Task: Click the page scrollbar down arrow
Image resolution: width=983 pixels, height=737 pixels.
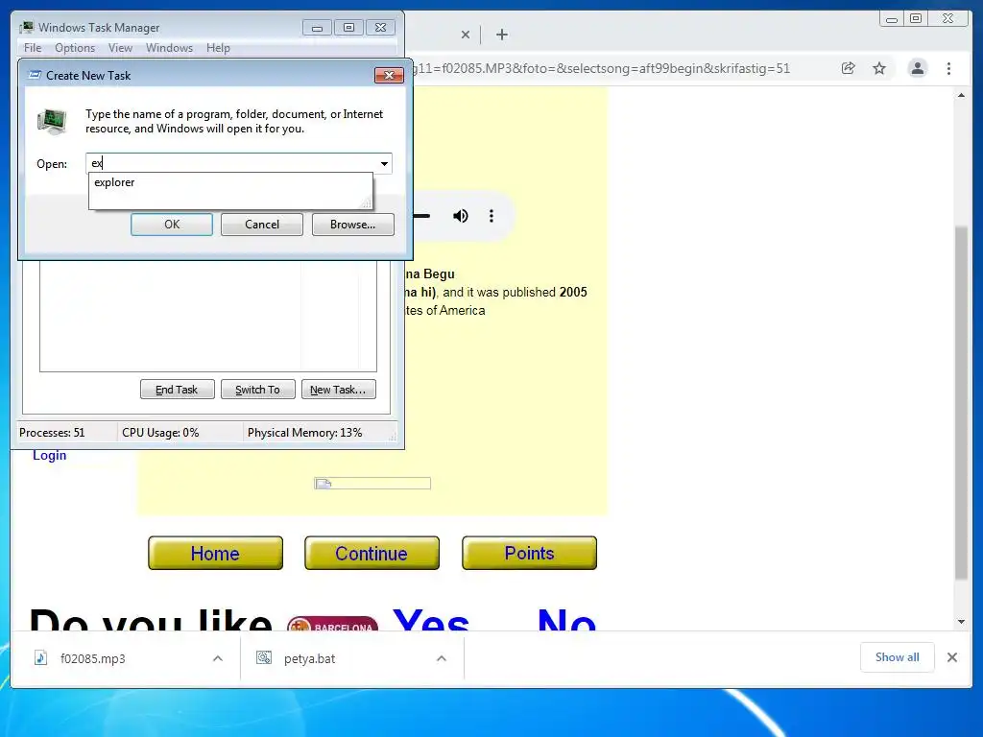Action: click(961, 622)
